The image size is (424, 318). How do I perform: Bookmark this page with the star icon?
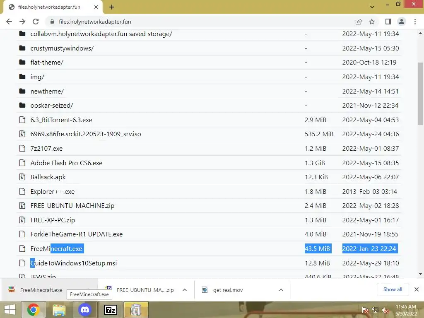(x=372, y=22)
